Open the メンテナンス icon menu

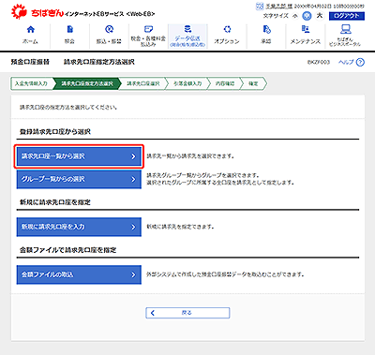coord(306,30)
